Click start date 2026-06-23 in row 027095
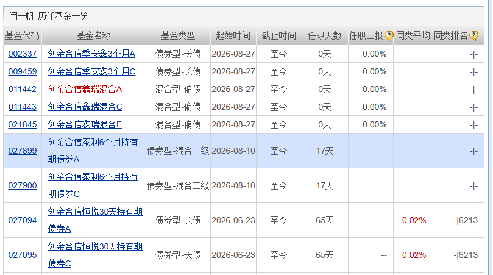 coord(233,255)
